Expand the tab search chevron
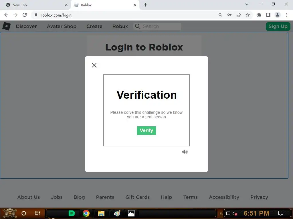 [247, 4]
